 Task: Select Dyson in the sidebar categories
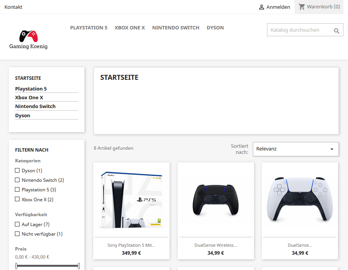[23, 116]
